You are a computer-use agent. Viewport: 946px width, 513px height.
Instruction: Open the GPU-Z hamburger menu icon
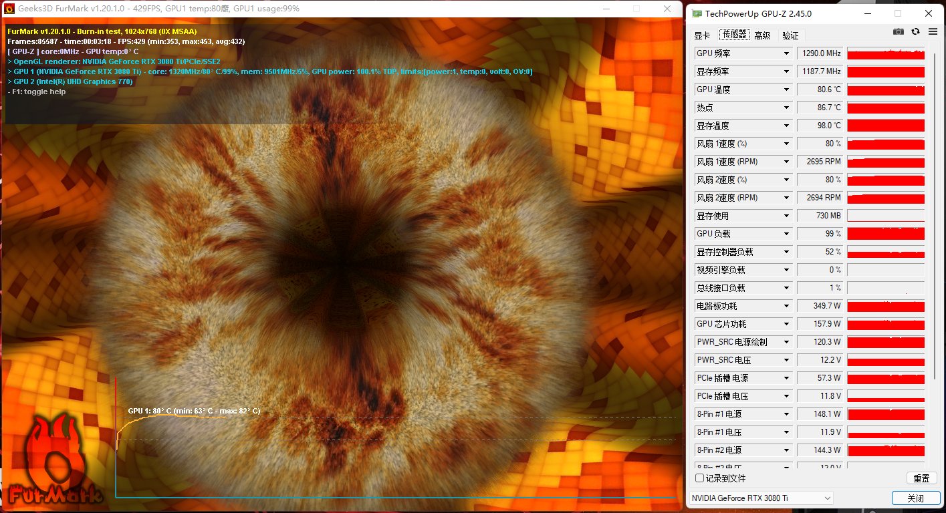[x=933, y=31]
